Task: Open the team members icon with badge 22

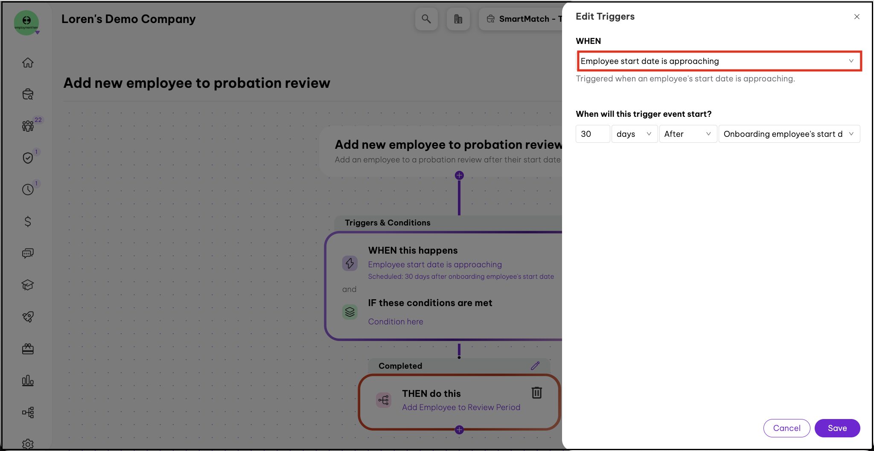Action: [28, 126]
